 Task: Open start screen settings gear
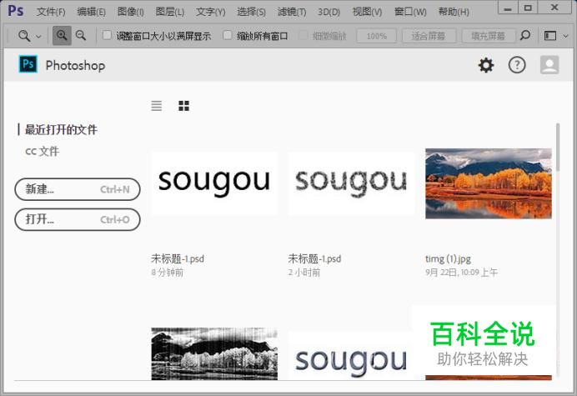486,65
